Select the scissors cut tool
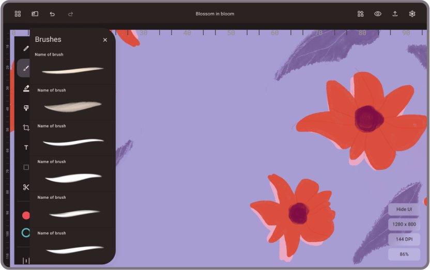 click(x=26, y=187)
